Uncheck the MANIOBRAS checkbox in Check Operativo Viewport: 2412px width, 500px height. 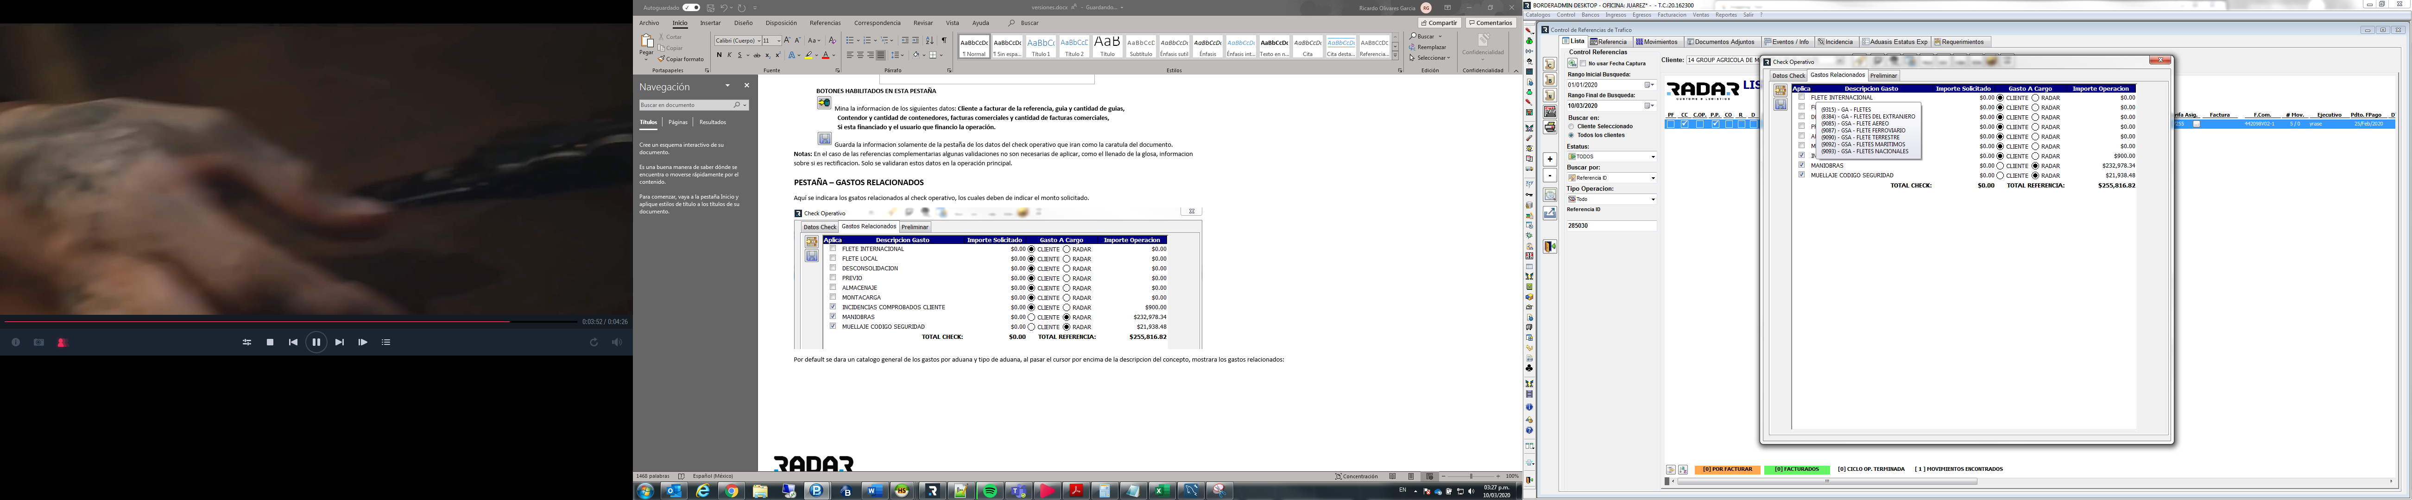click(x=1801, y=166)
